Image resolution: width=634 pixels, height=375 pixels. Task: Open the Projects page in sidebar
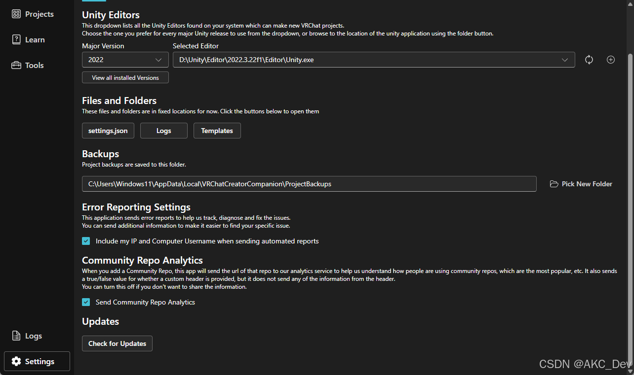37,14
